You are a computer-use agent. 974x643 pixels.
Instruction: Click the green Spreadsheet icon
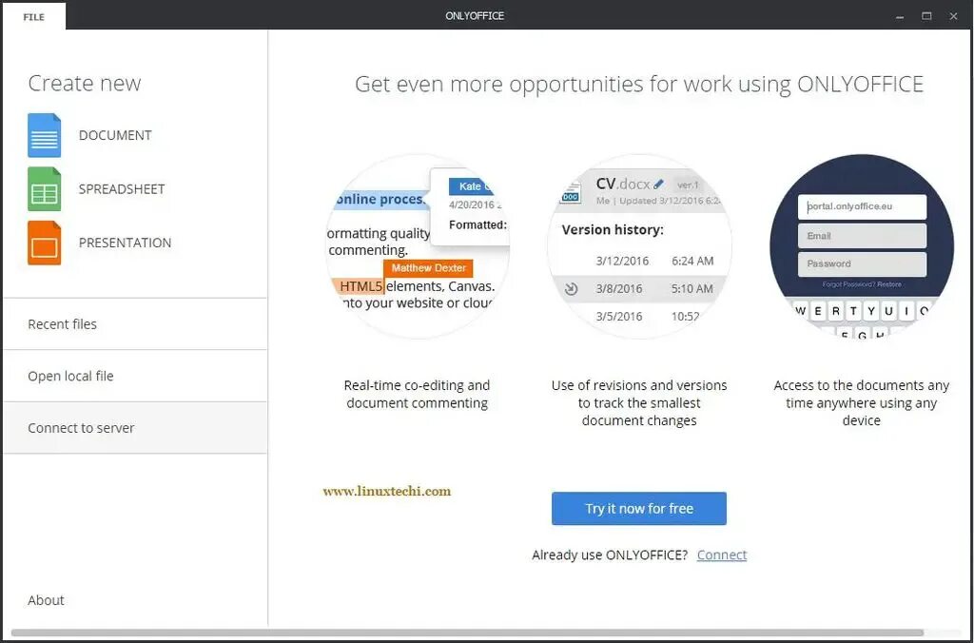tap(44, 189)
